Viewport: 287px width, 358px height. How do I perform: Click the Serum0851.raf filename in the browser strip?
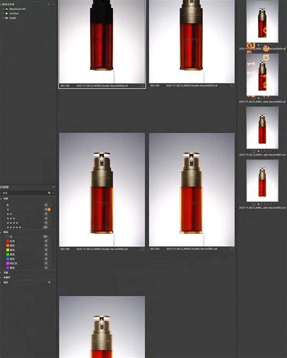click(262, 155)
